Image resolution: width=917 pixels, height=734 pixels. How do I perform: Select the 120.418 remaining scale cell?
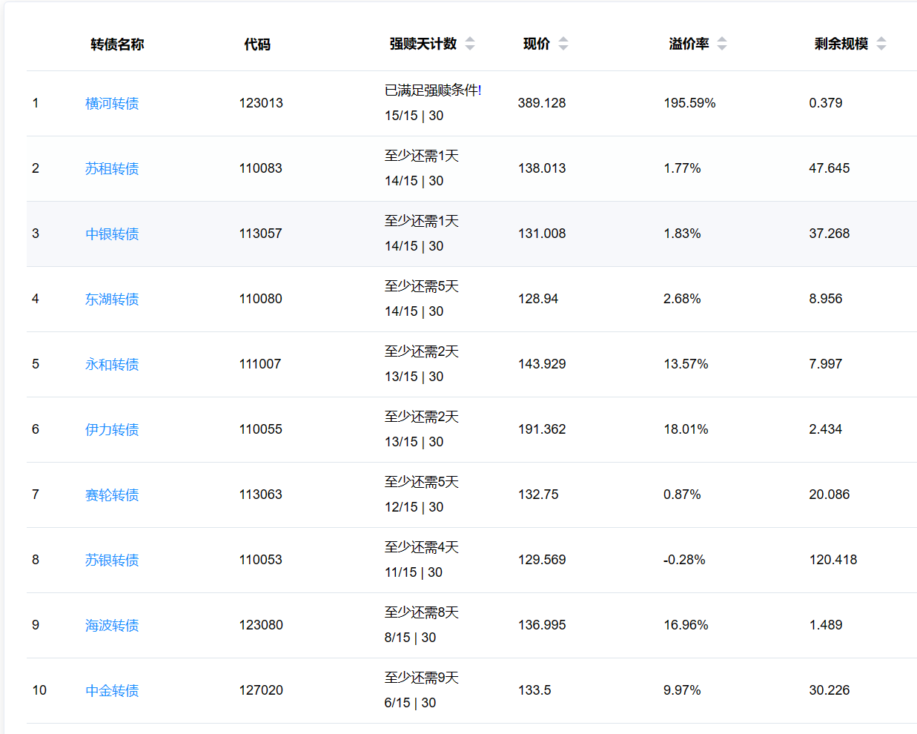pyautogui.click(x=833, y=560)
